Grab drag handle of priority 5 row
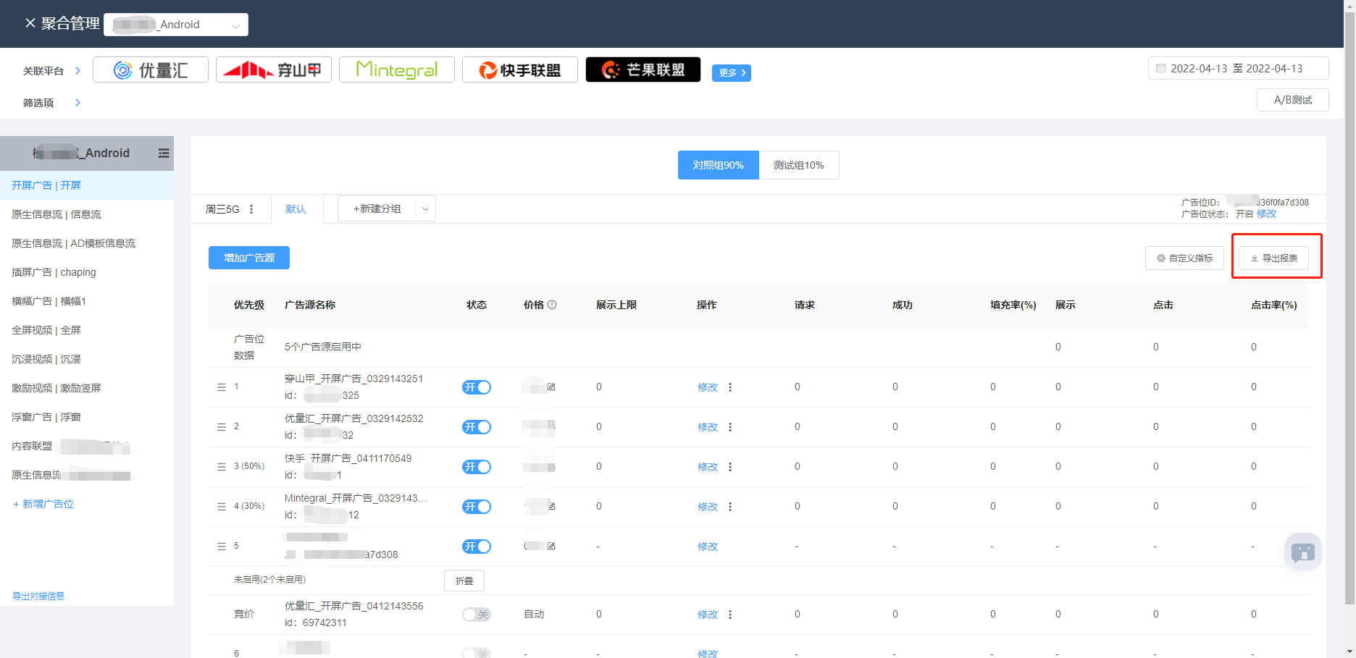 point(222,547)
